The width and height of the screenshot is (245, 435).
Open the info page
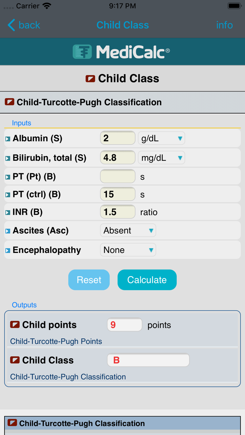click(x=224, y=25)
